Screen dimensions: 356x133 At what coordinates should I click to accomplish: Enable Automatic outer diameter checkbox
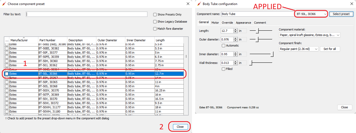point(224,46)
